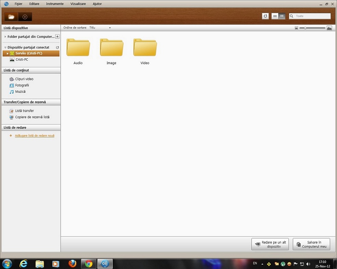Switch to thumbnail grid view mode
Viewport: 337px width, 269px height.
pyautogui.click(x=282, y=16)
